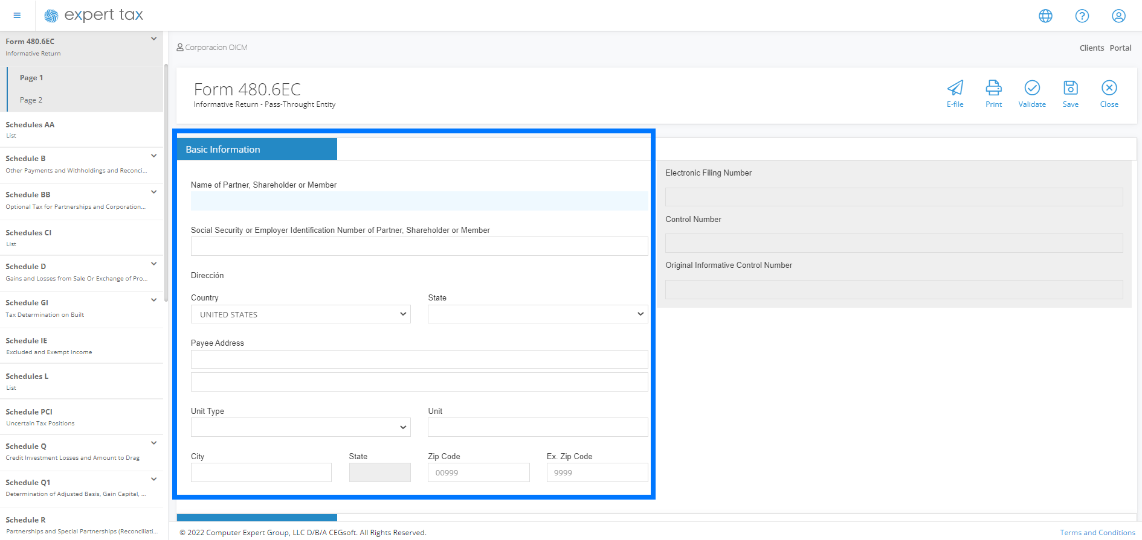
Task: Open the Unit Type dropdown
Action: [x=301, y=427]
